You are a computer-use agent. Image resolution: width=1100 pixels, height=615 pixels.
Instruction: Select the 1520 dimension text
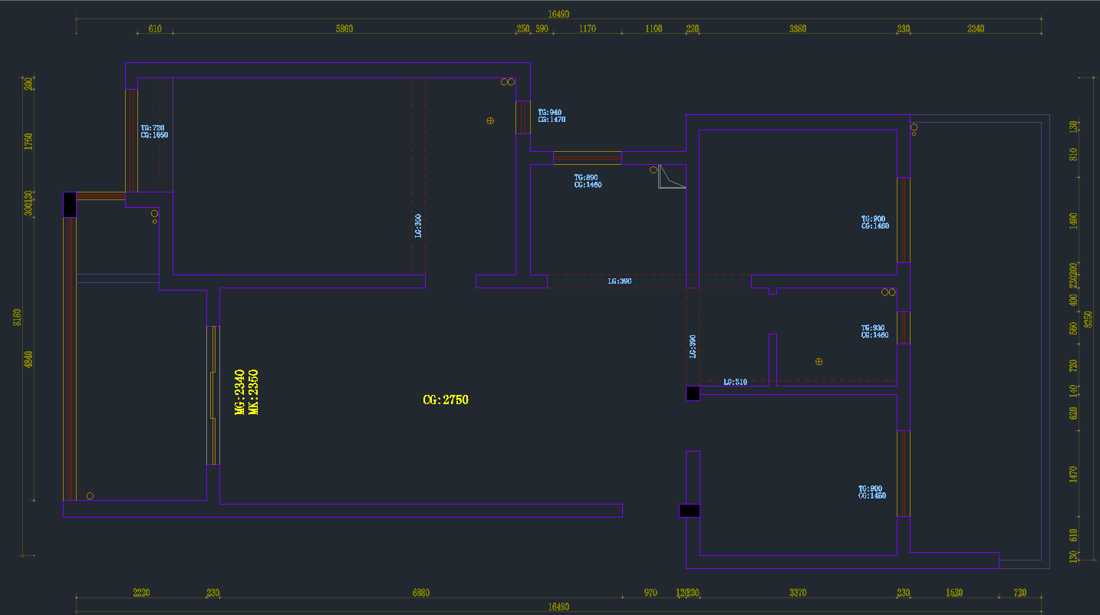pos(954,593)
